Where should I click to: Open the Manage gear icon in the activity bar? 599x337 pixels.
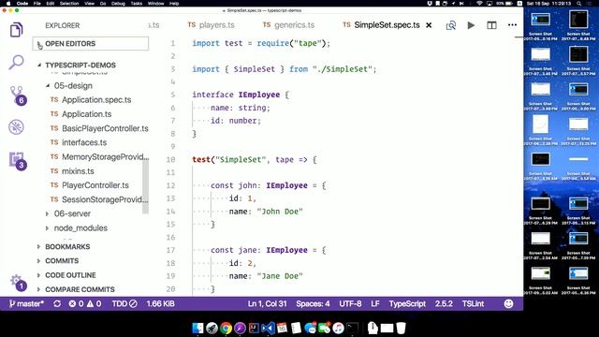[17, 283]
